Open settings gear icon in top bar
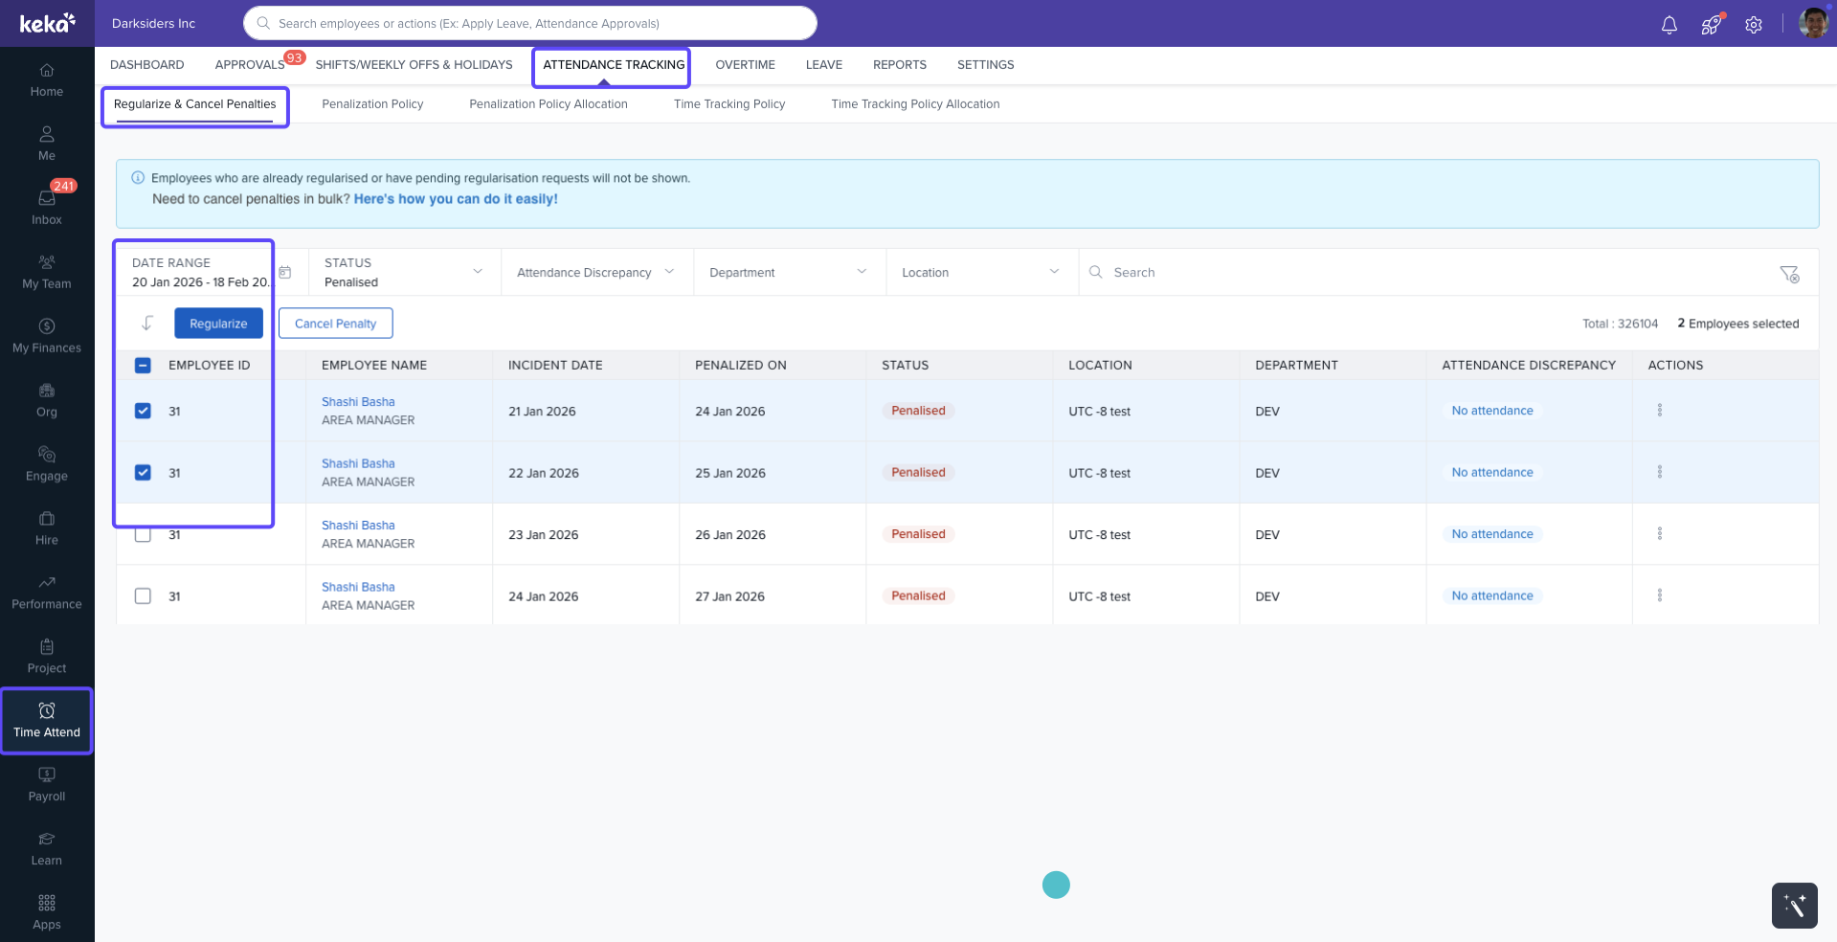The height and width of the screenshot is (942, 1837). coord(1753,25)
